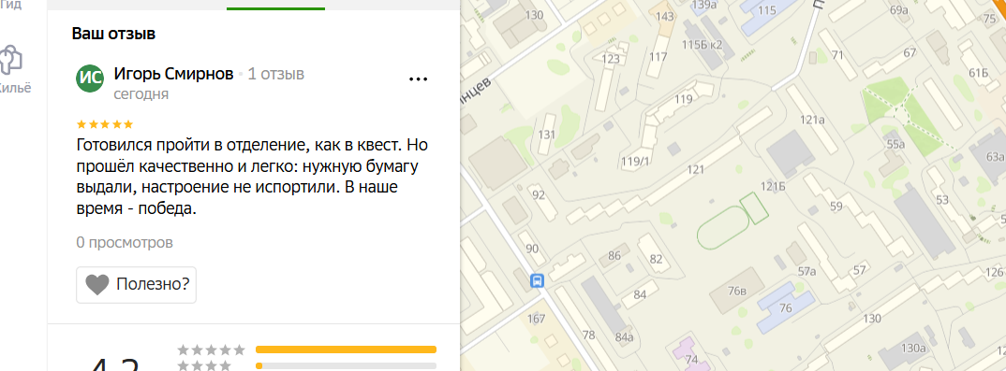Screen dimensions: 1006x371
Task: Click building 131 on the map
Action: [547, 135]
